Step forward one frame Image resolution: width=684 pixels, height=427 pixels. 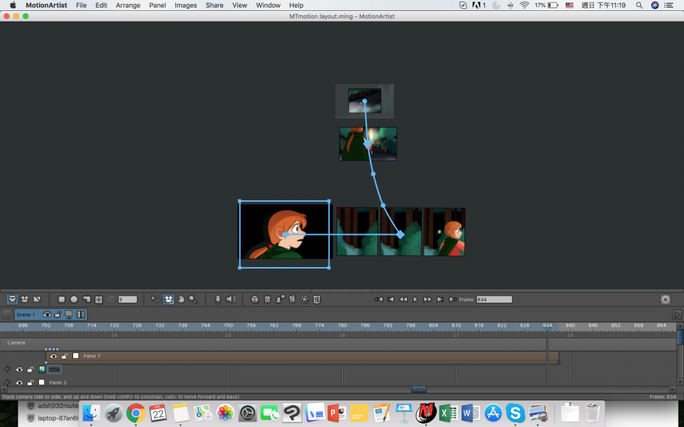click(x=428, y=299)
